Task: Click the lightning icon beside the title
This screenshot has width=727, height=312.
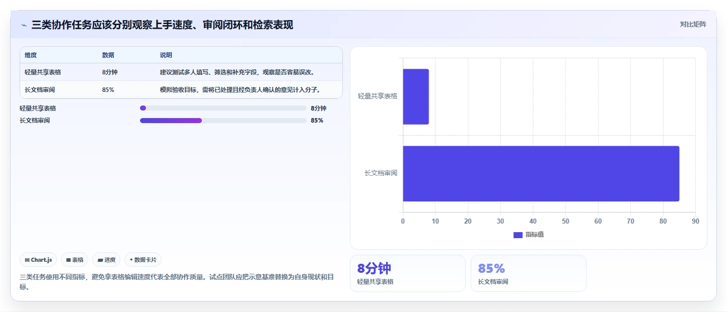Action: (x=24, y=25)
